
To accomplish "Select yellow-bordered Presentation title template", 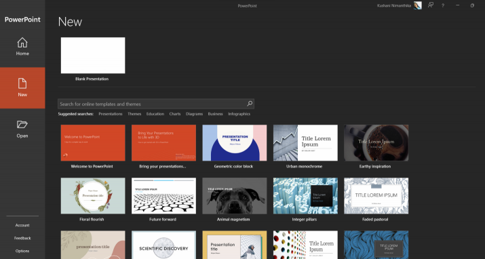I will tap(235, 245).
